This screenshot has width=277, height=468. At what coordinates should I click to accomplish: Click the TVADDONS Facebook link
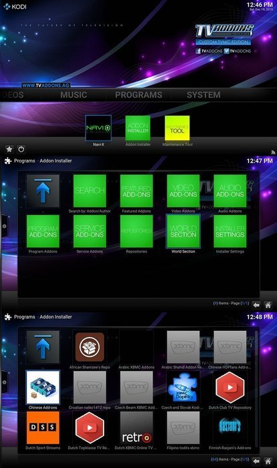coord(209,51)
